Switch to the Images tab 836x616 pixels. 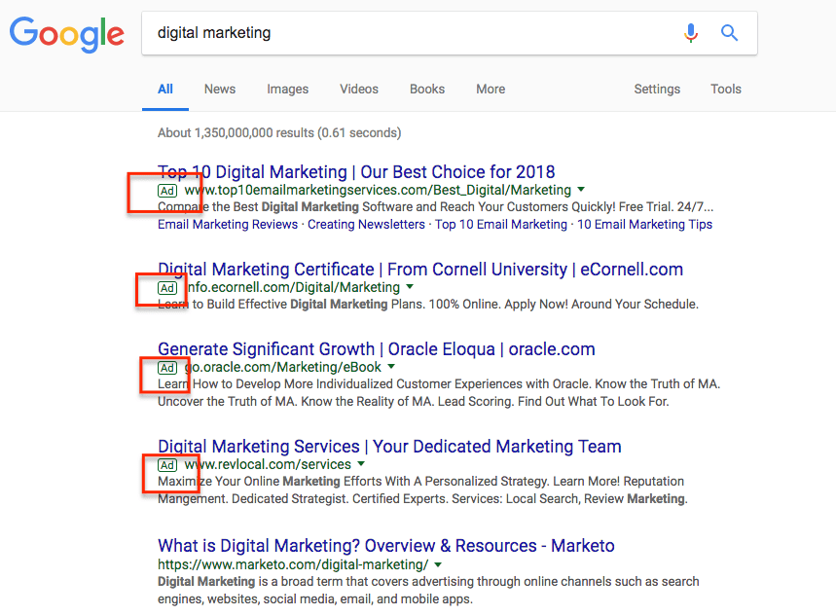(287, 90)
